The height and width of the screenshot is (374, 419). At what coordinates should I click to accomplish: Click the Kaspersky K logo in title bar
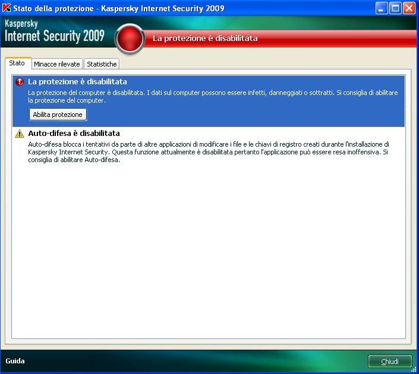[7, 8]
